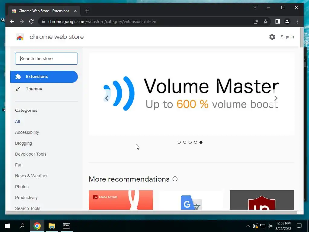The image size is (309, 232).
Task: Choose the Developer Tools category
Action: pyautogui.click(x=31, y=154)
